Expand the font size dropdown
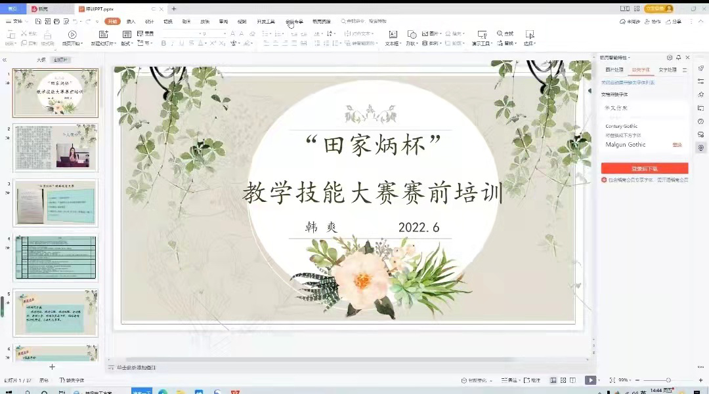 click(x=225, y=33)
